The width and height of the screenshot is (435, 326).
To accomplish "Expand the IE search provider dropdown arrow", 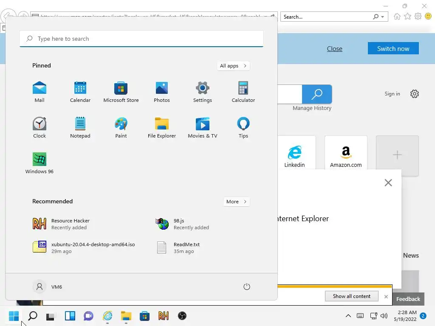I will click(x=383, y=17).
